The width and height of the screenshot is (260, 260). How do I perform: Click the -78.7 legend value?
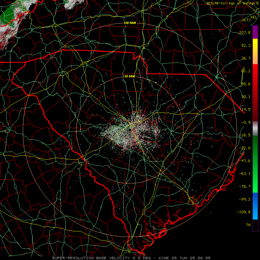click(245, 187)
